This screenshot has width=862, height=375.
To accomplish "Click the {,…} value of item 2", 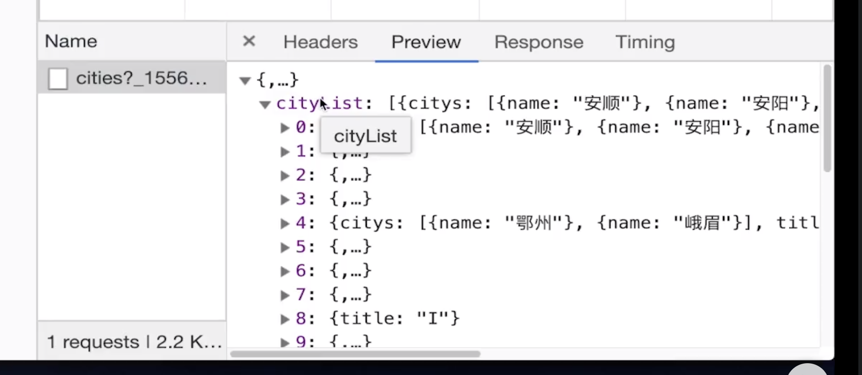I will [351, 175].
